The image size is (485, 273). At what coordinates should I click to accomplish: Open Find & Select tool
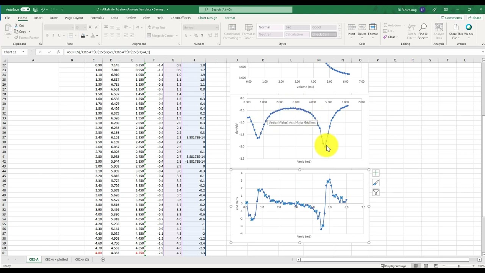point(423,31)
